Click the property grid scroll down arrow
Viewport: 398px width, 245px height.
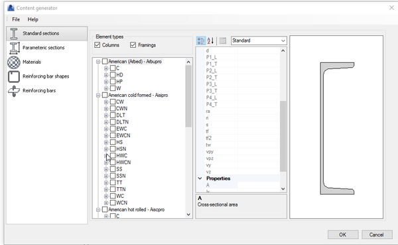coord(283,189)
